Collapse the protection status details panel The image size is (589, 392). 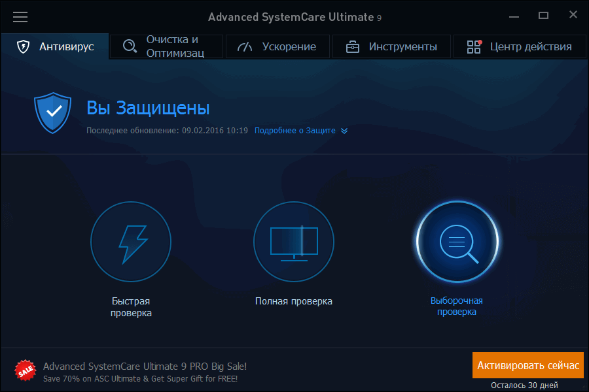[344, 131]
